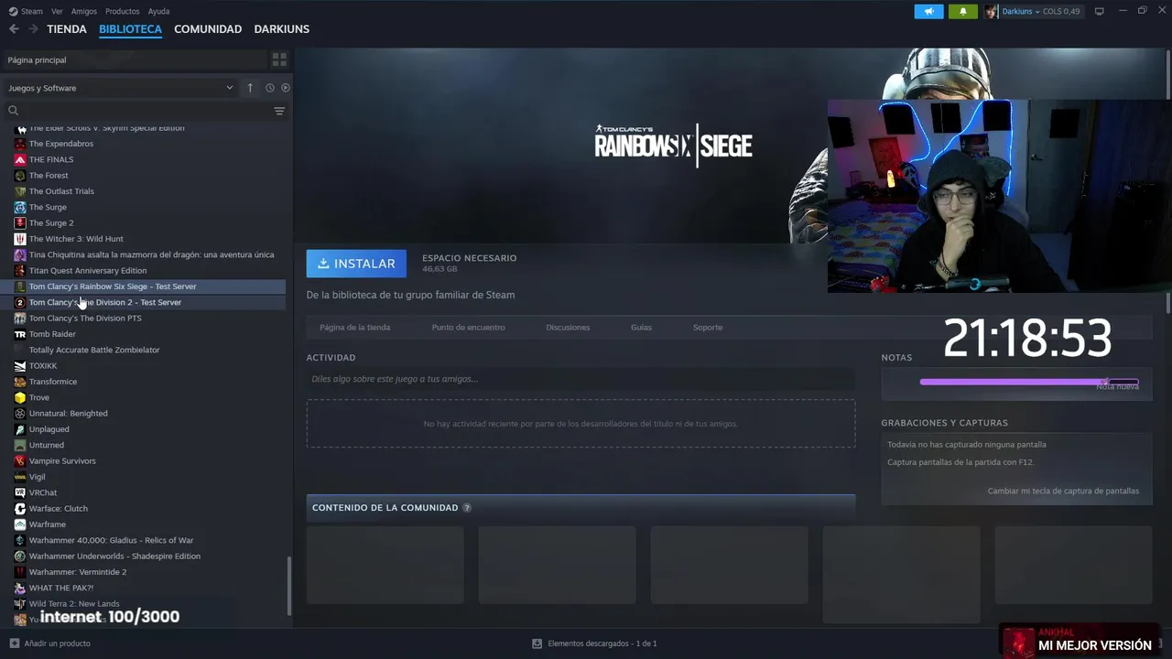Select Tom Clancy's The Division PTS
The image size is (1172, 659).
[85, 319]
